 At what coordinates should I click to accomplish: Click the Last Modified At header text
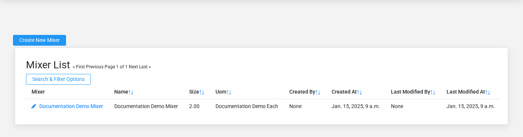[x=466, y=92]
